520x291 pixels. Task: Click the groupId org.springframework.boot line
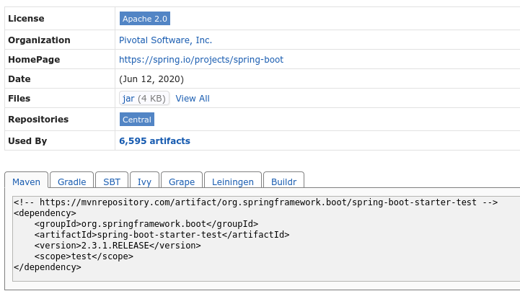[146, 224]
